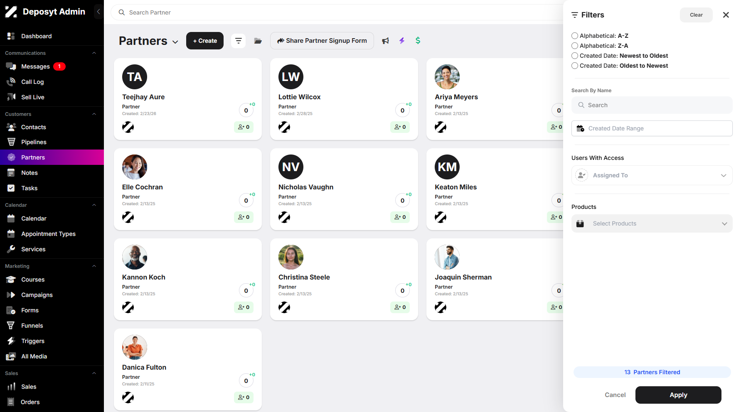Open the Created Date Range picker

(652, 128)
